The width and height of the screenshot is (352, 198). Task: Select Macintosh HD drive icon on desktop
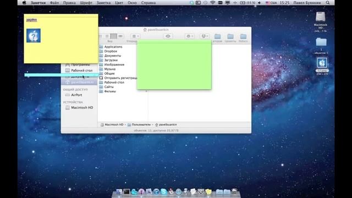[x=320, y=17]
